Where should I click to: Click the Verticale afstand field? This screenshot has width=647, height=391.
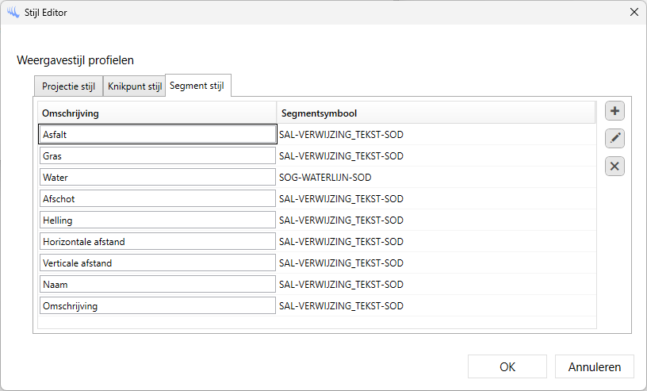point(157,263)
